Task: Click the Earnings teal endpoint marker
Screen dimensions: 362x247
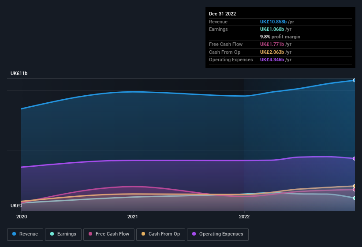Action: [x=355, y=198]
